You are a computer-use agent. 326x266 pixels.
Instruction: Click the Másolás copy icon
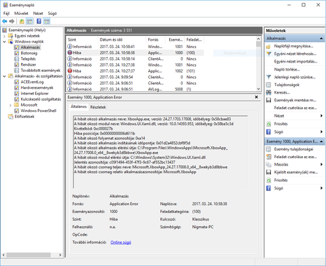(268, 164)
